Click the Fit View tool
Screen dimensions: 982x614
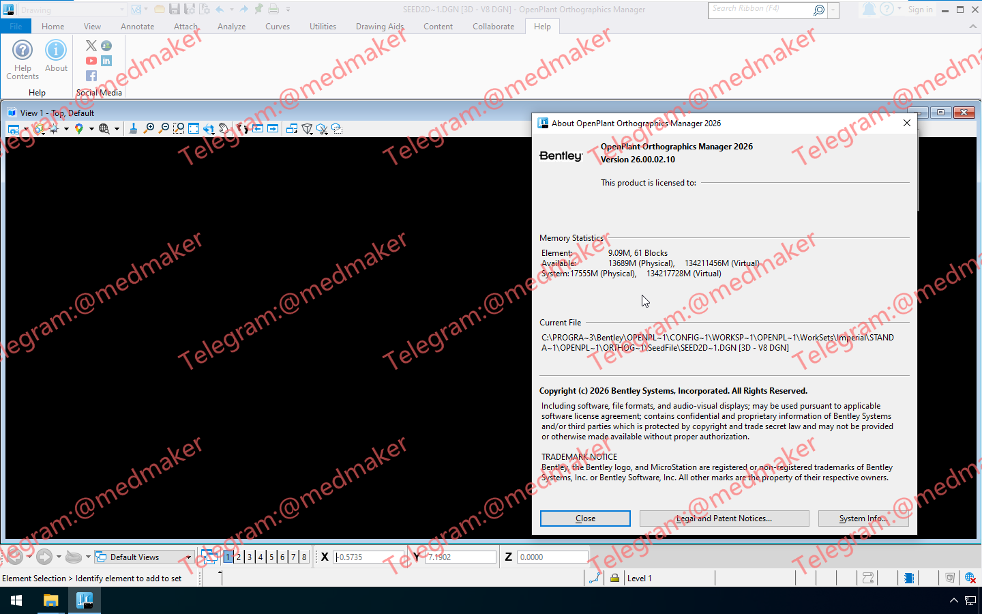[194, 128]
